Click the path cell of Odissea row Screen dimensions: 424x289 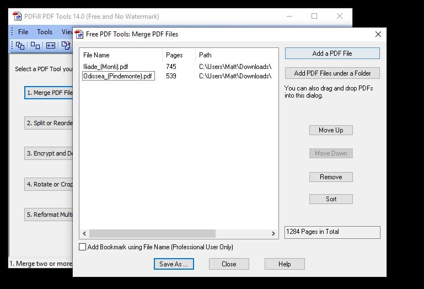235,76
